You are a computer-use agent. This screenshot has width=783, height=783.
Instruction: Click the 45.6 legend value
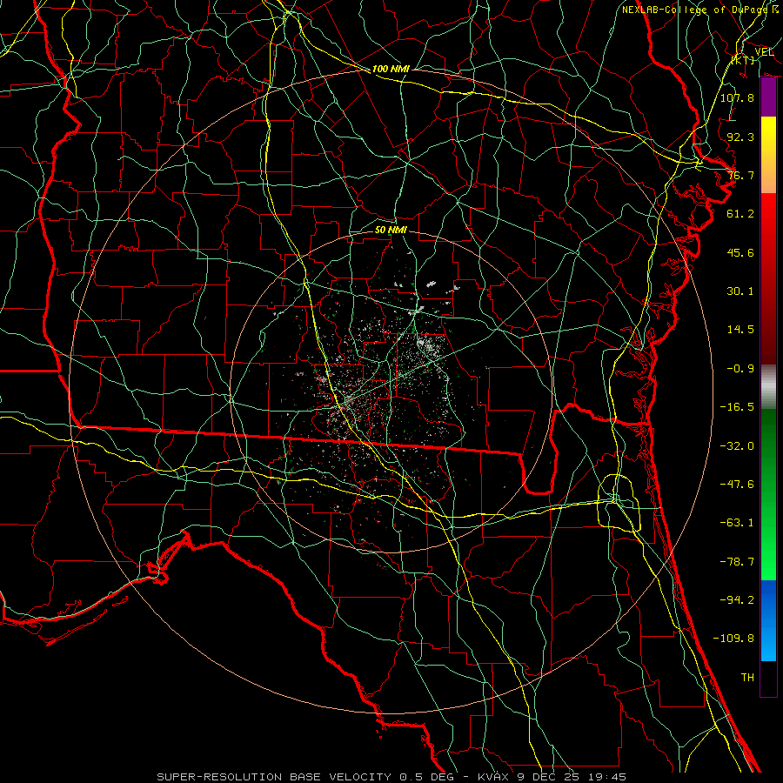[x=740, y=252]
